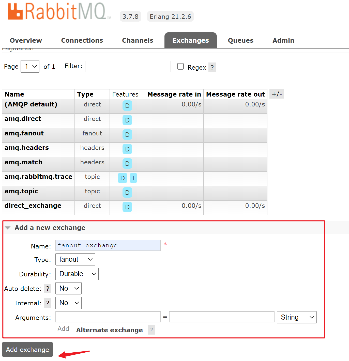Image resolution: width=349 pixels, height=361 pixels.
Task: Click D feature badge in direct_exchange row
Action: click(x=127, y=207)
